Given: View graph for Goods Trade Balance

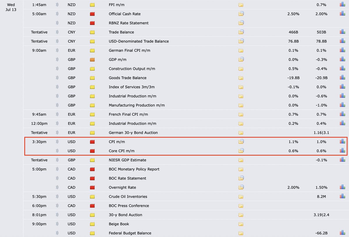Looking at the screenshot, I should click(x=342, y=78).
